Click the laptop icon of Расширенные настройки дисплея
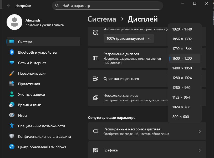 pyautogui.click(x=96, y=131)
